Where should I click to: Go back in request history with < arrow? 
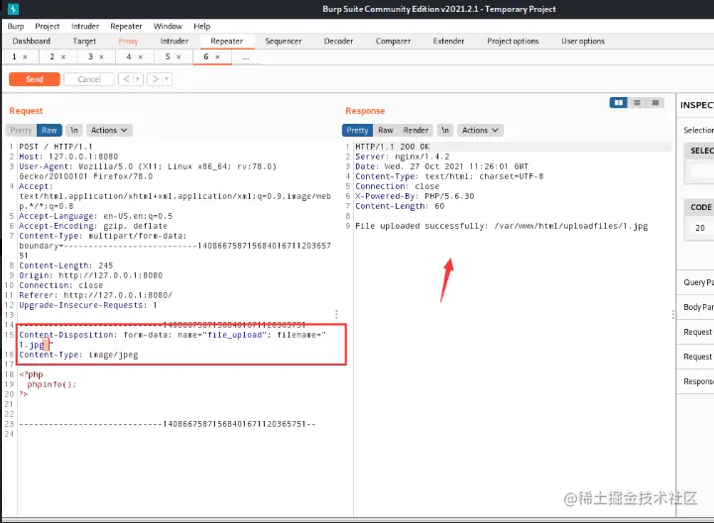pos(126,79)
